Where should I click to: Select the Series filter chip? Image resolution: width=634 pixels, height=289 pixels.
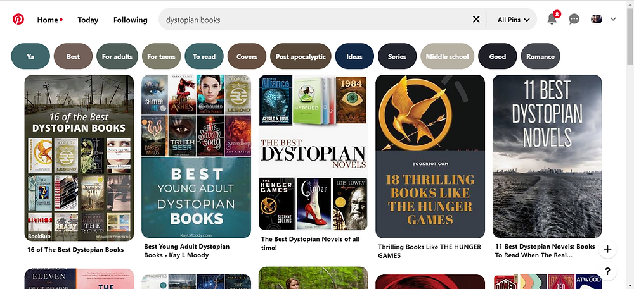click(397, 56)
